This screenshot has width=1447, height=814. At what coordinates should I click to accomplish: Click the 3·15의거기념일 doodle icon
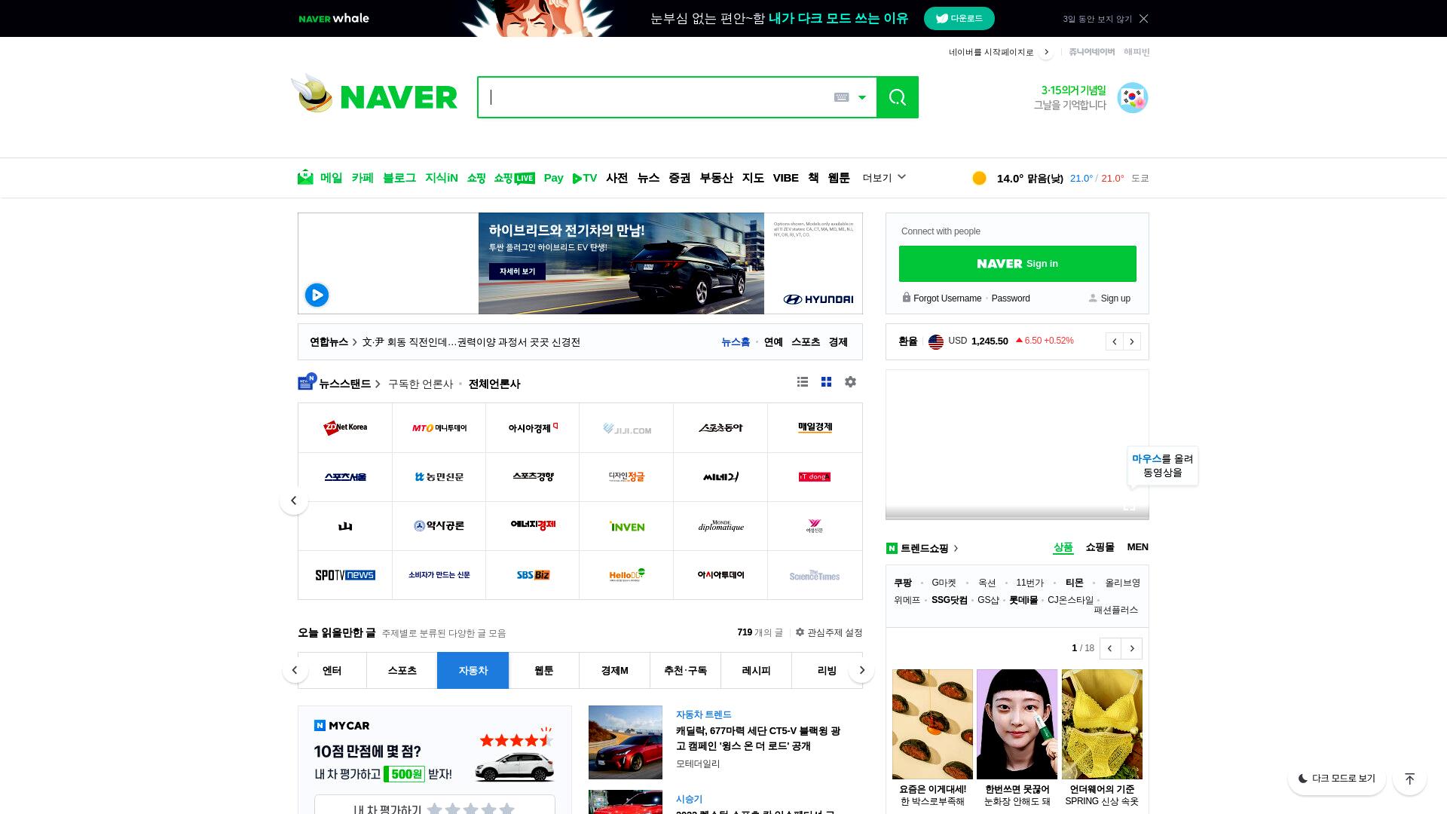pos(1132,98)
